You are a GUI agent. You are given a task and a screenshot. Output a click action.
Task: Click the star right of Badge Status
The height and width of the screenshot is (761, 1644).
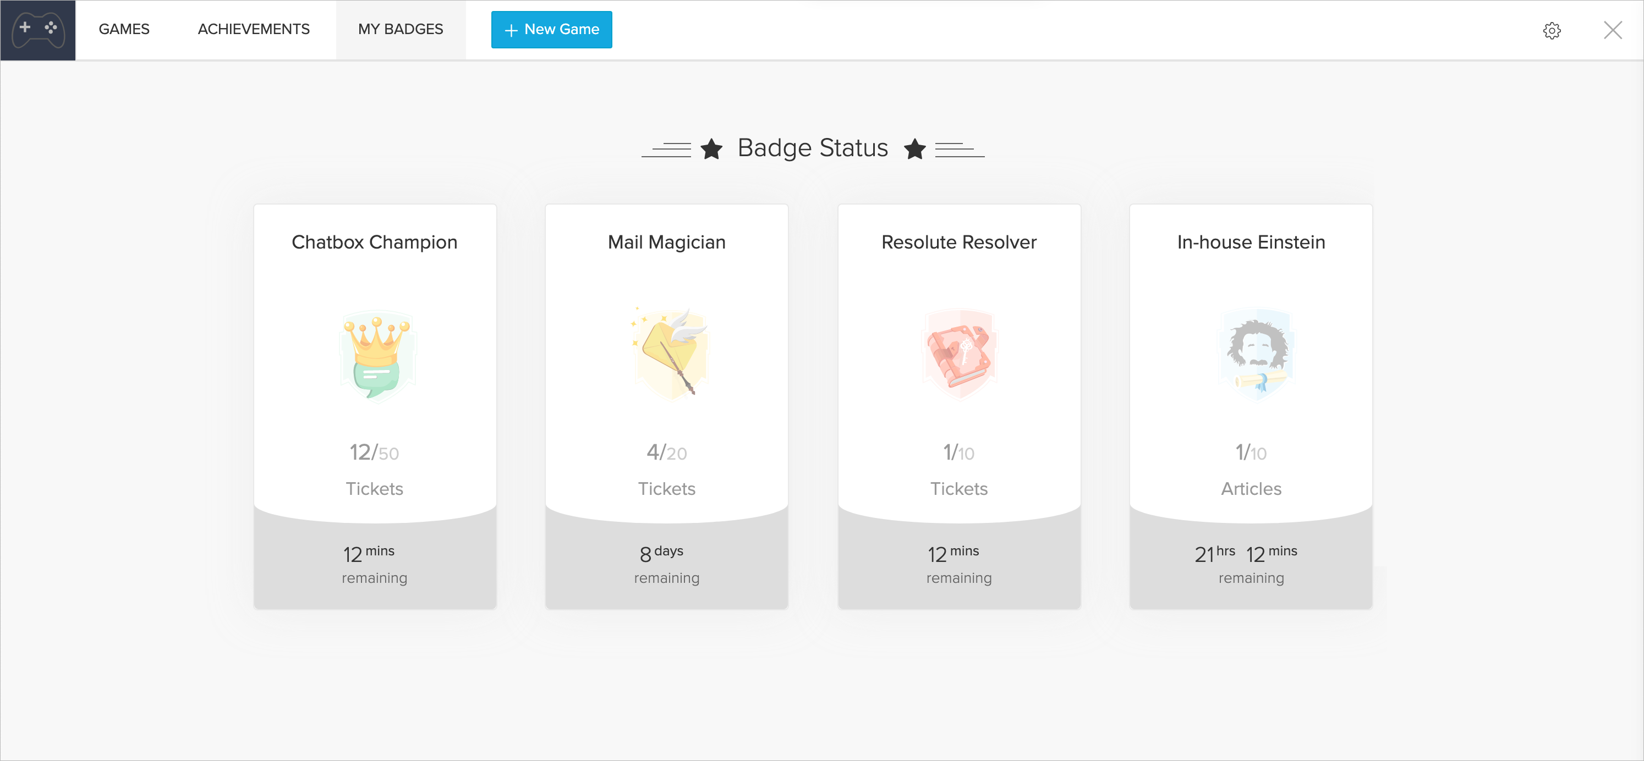914,149
